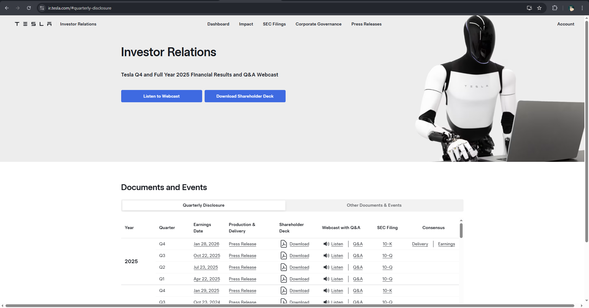
Task: Click the PDF icon in the Oct 22, 2025 row
Action: 284,255
